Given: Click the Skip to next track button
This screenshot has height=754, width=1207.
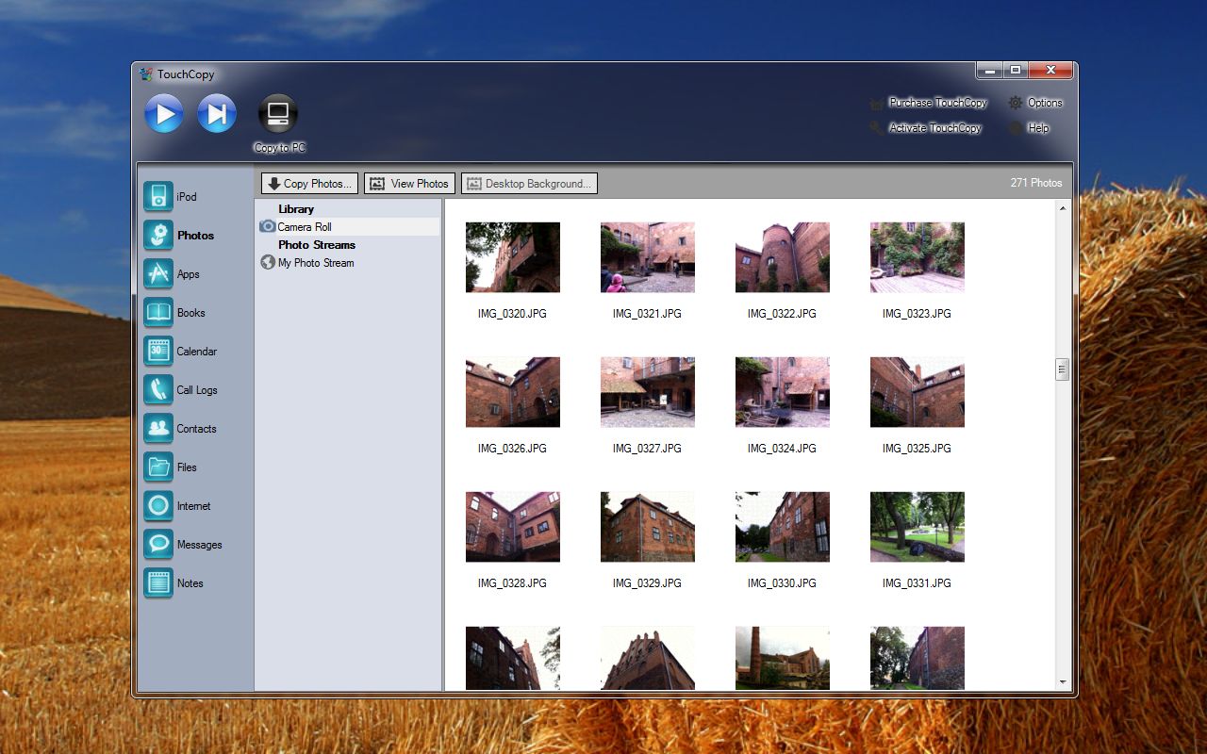Looking at the screenshot, I should pyautogui.click(x=217, y=115).
